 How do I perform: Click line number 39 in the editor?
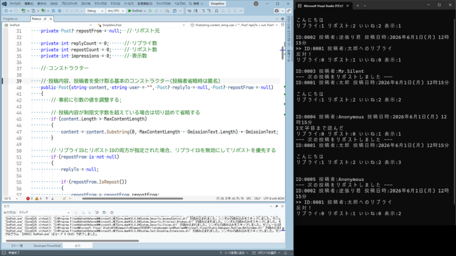click(x=19, y=81)
